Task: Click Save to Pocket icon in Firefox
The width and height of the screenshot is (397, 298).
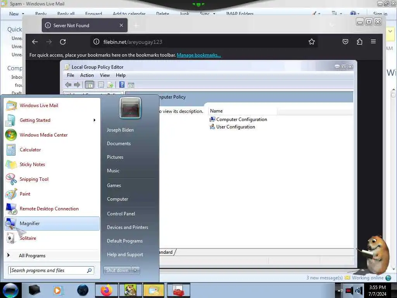Action: [x=345, y=42]
